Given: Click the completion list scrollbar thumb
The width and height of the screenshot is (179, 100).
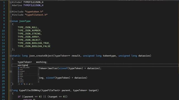Looking at the screenshot, I should 39,74.
